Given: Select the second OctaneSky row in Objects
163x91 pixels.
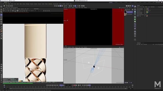Looking at the screenshot, I should coord(140,13).
